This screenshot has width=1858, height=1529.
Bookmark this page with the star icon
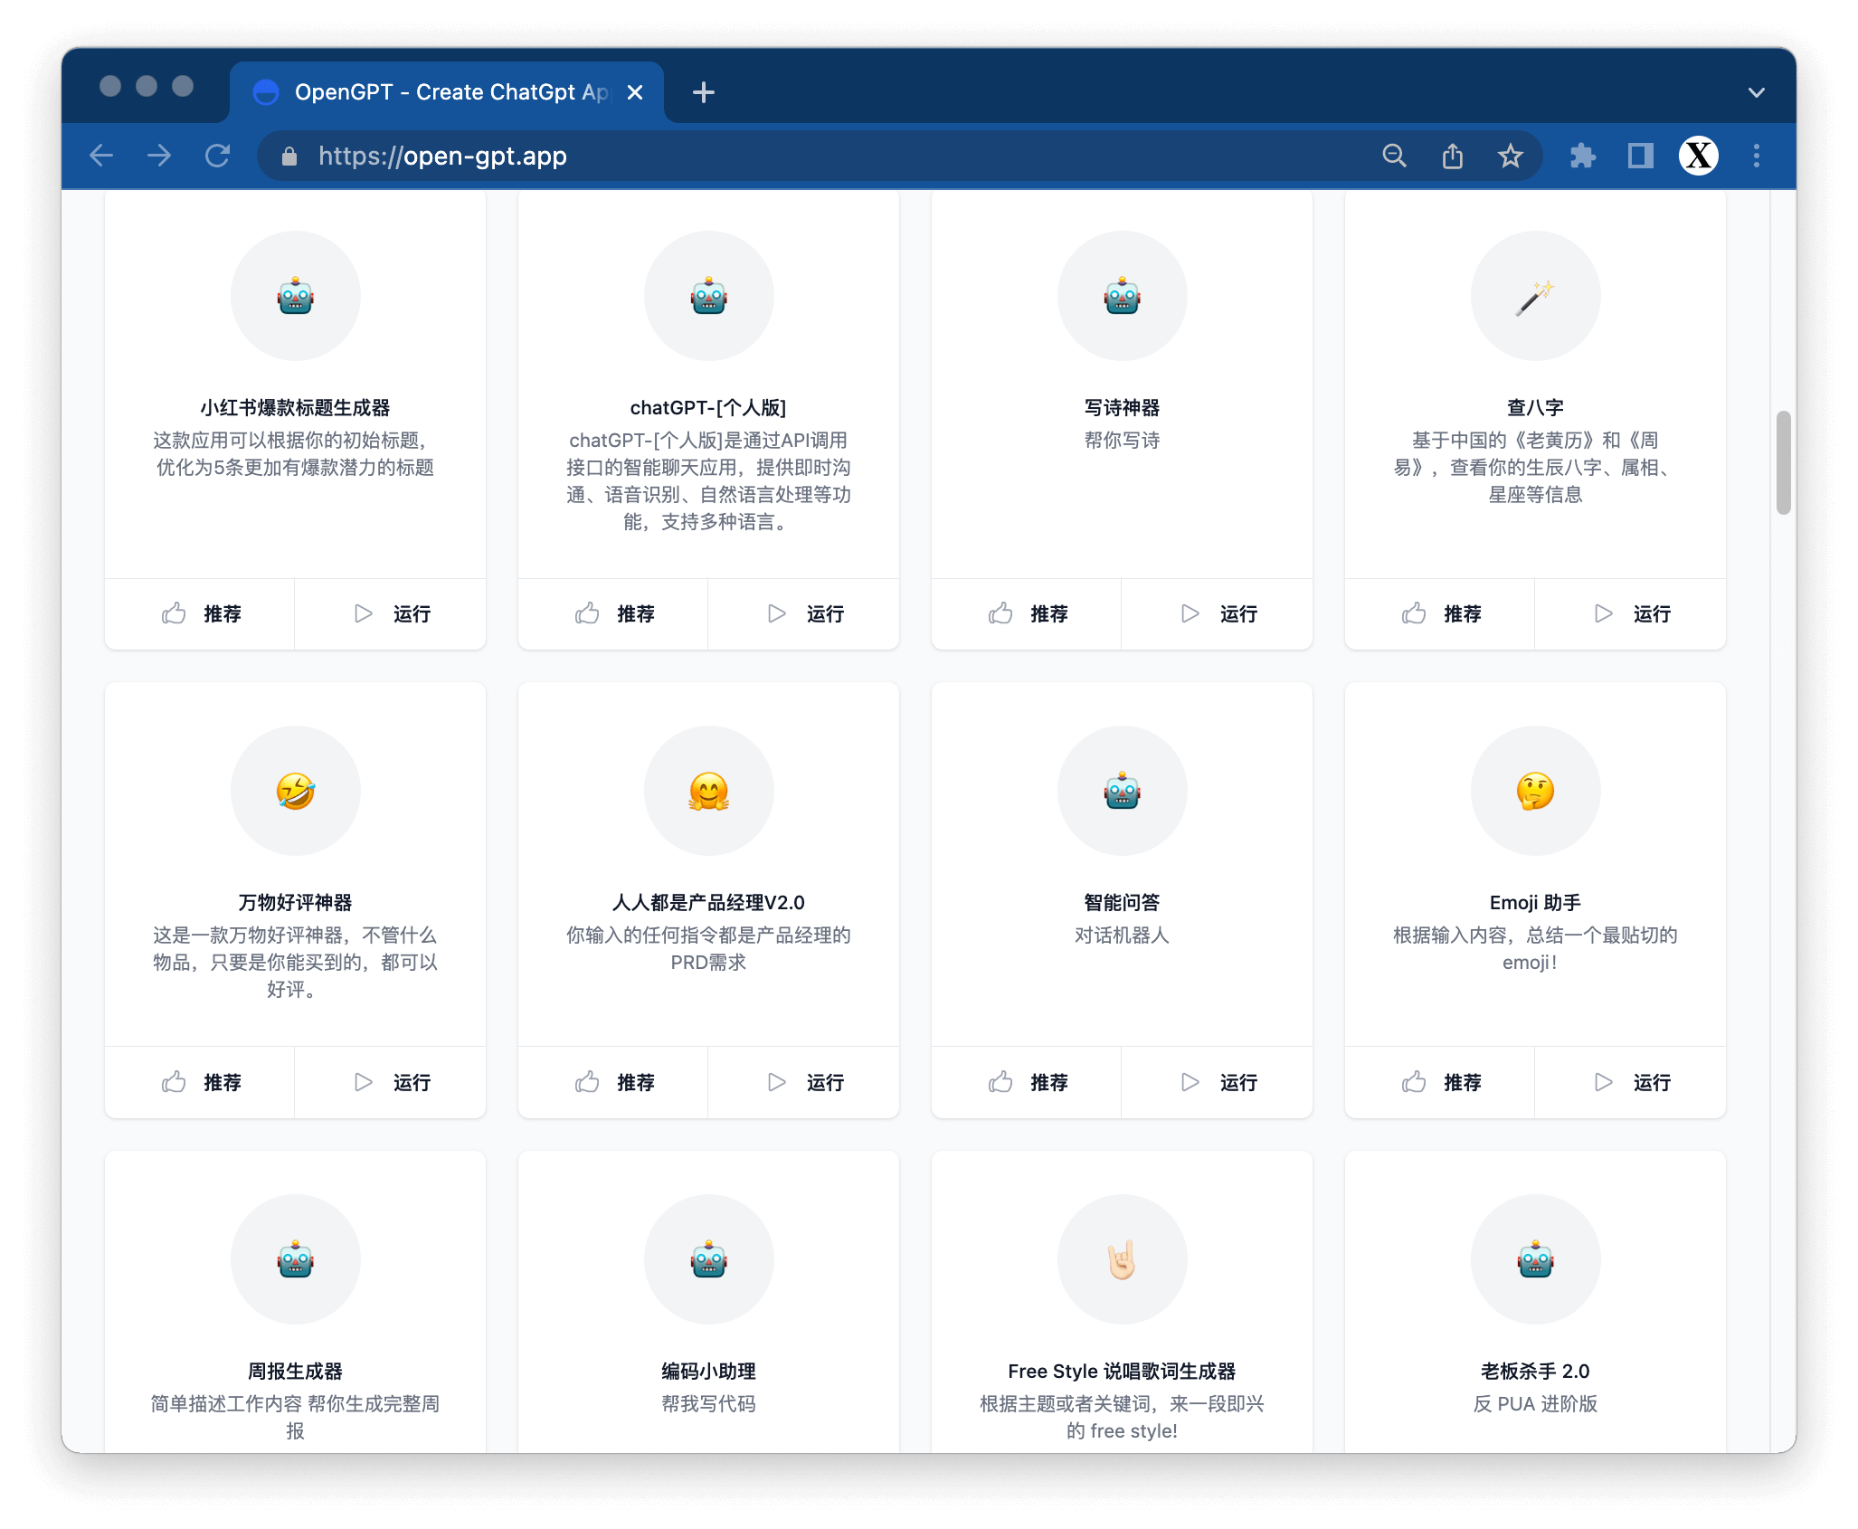(x=1510, y=156)
